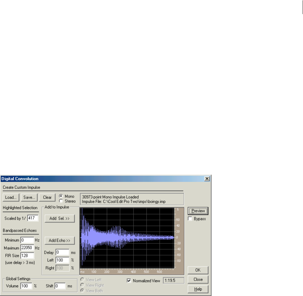The width and height of the screenshot is (303, 296).
Task: Click the Save... impulse button
Action: click(x=29, y=197)
